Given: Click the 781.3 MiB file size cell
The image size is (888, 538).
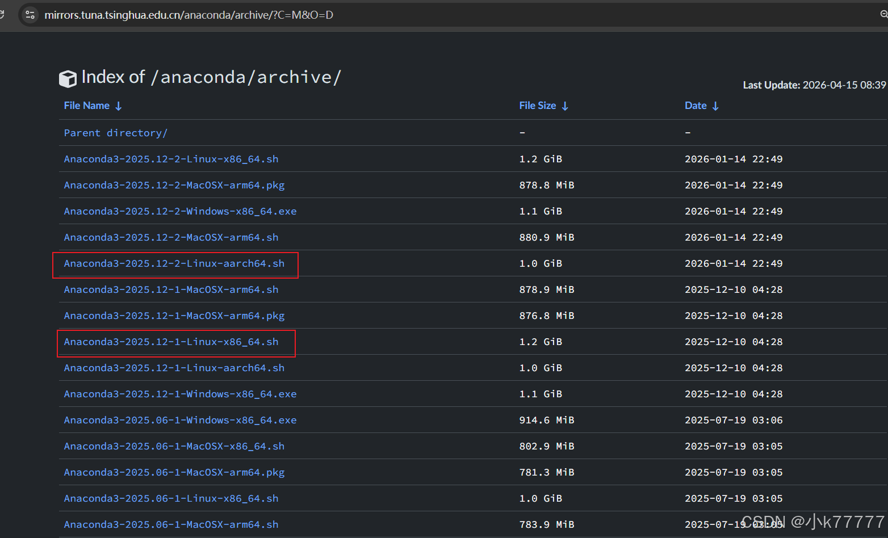Looking at the screenshot, I should pos(547,472).
